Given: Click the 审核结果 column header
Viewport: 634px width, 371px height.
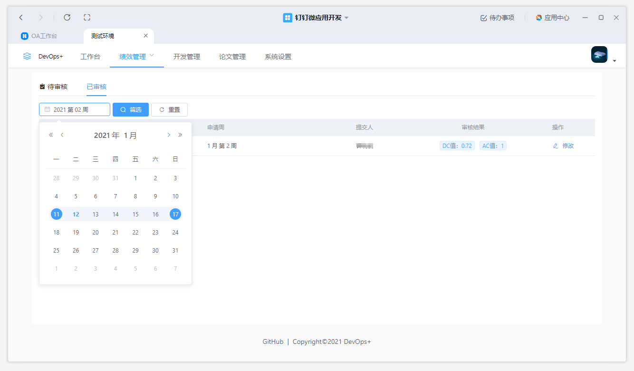Looking at the screenshot, I should point(473,127).
